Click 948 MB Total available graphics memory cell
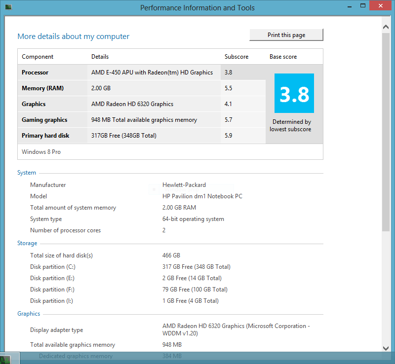Screen dimensions: 395x364 pos(144,120)
